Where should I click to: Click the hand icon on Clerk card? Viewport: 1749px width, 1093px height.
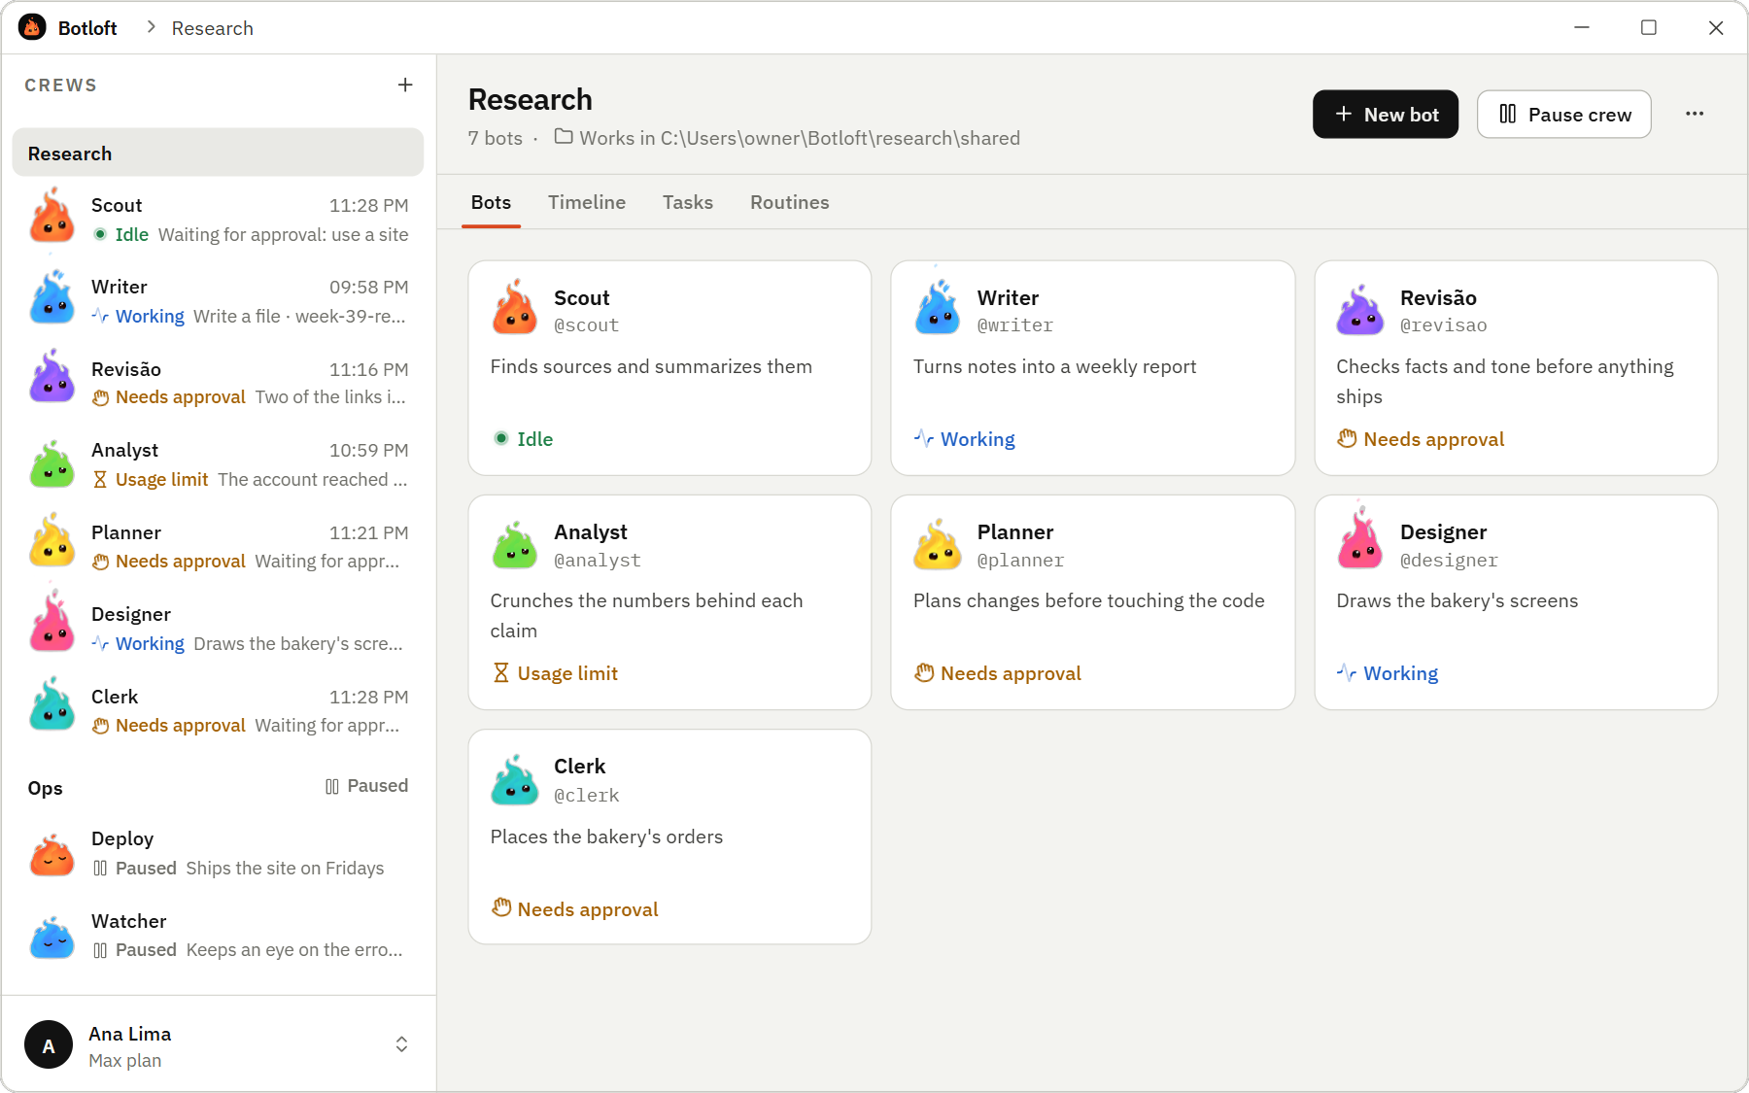[x=501, y=907]
